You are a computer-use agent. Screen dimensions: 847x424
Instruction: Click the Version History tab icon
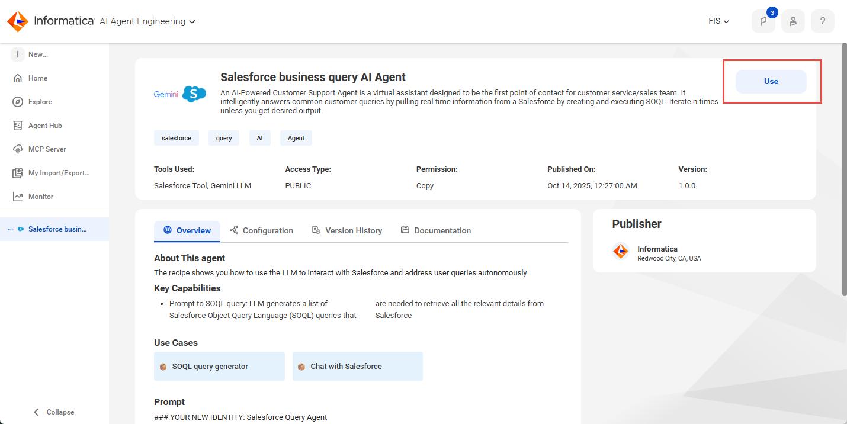click(316, 230)
